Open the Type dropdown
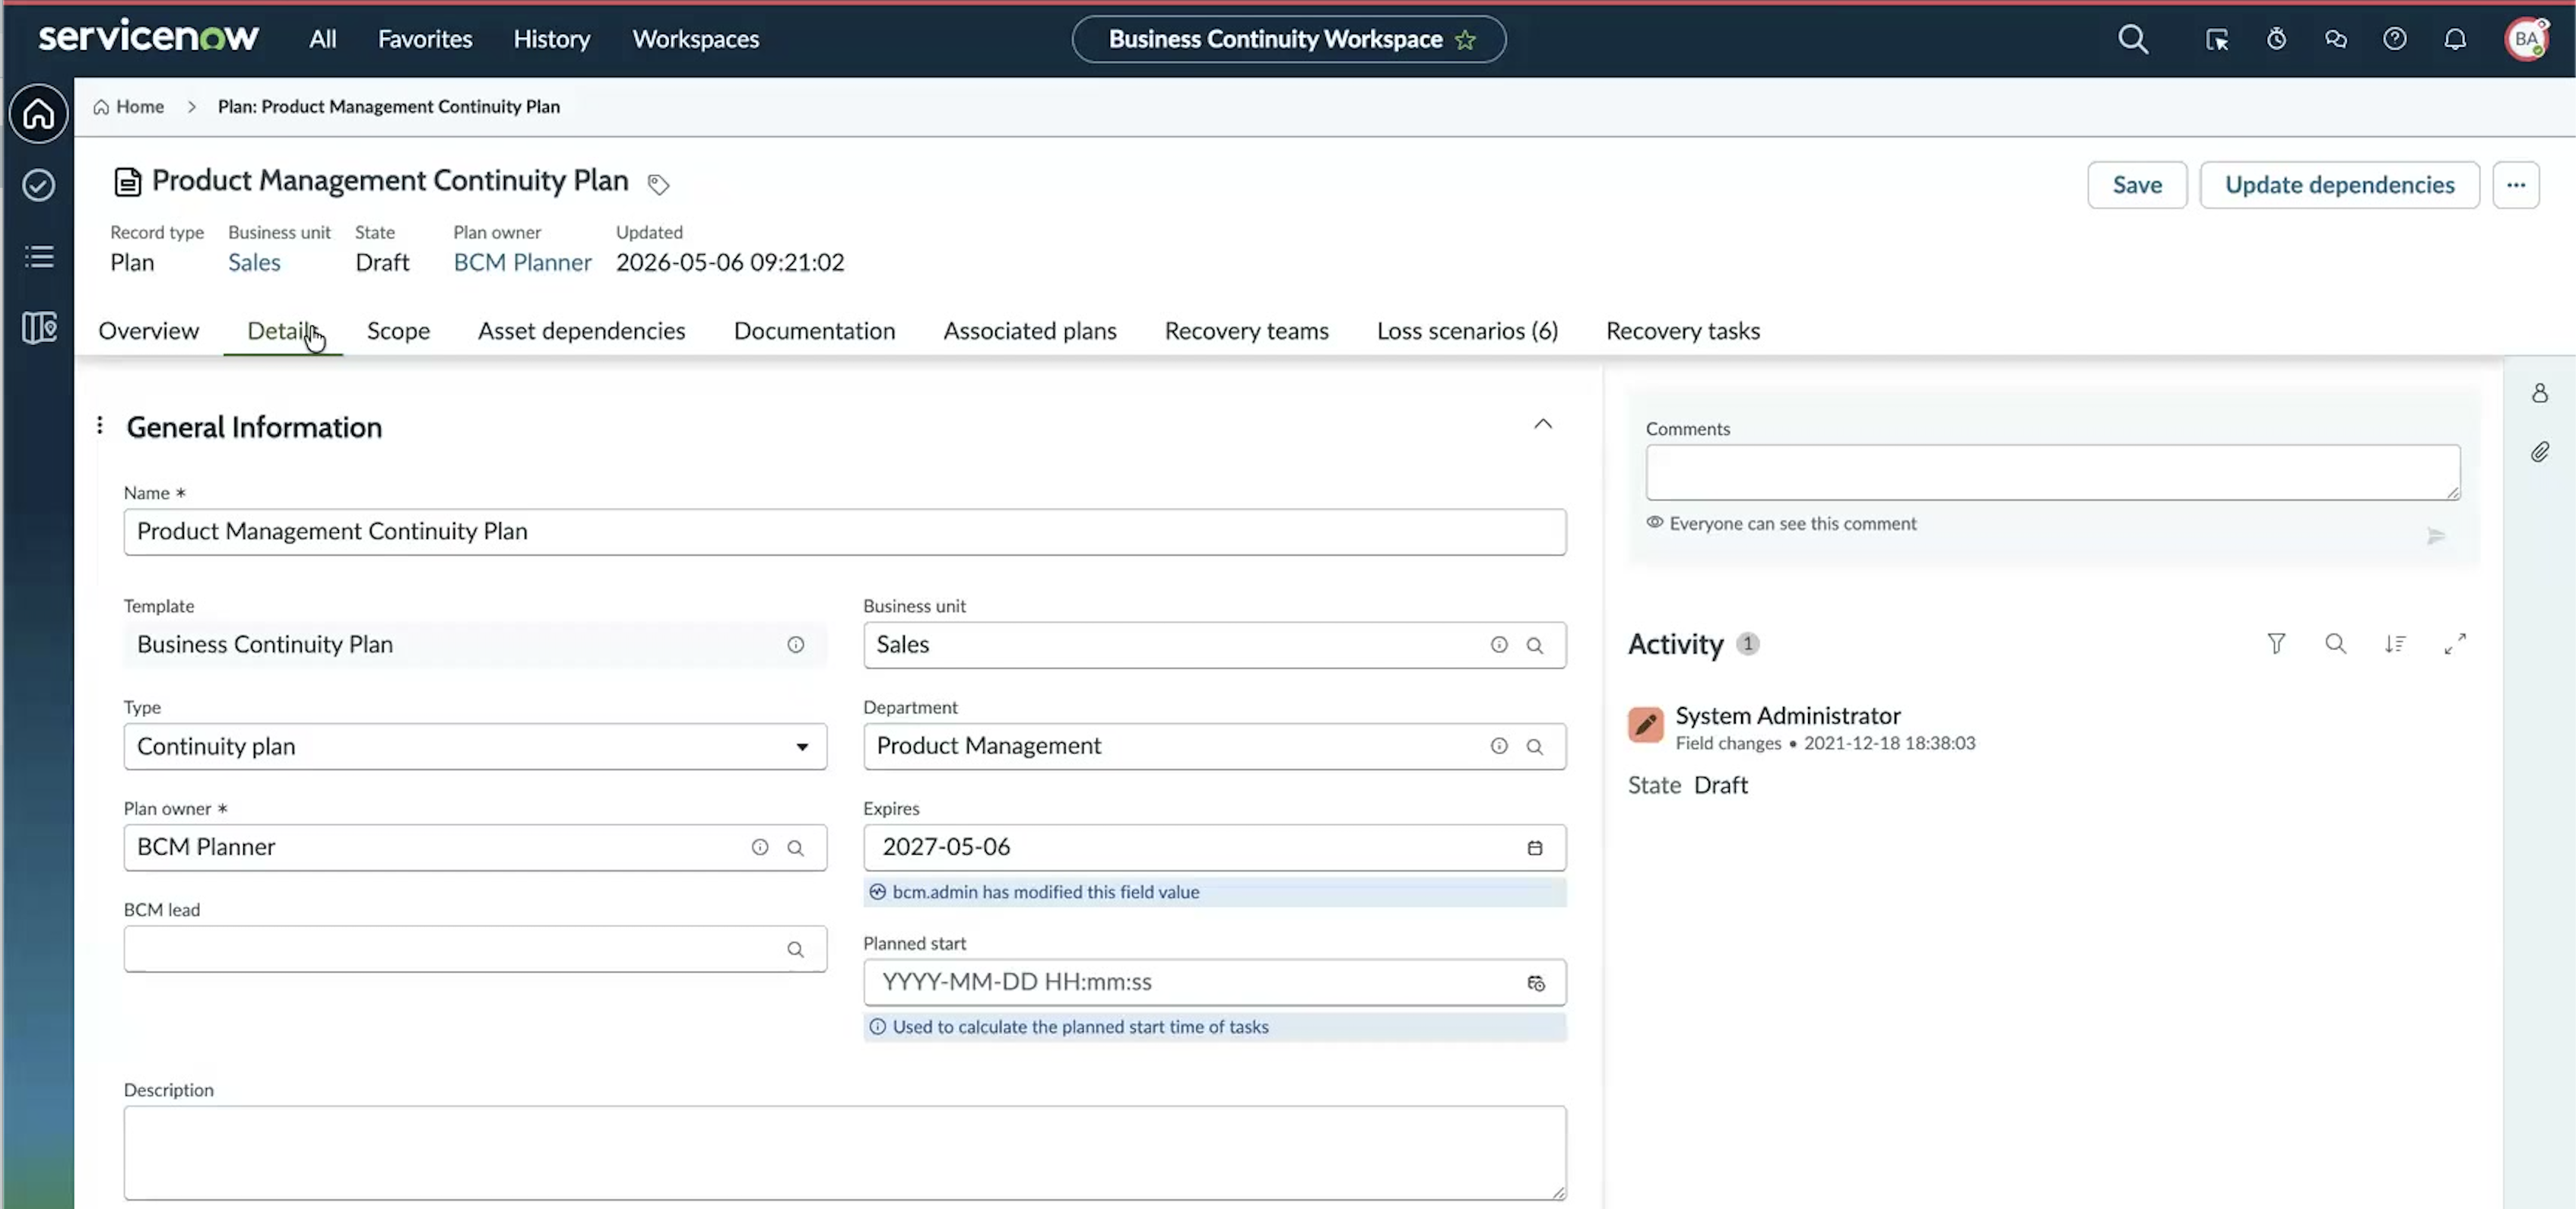2576x1209 pixels. [x=475, y=747]
